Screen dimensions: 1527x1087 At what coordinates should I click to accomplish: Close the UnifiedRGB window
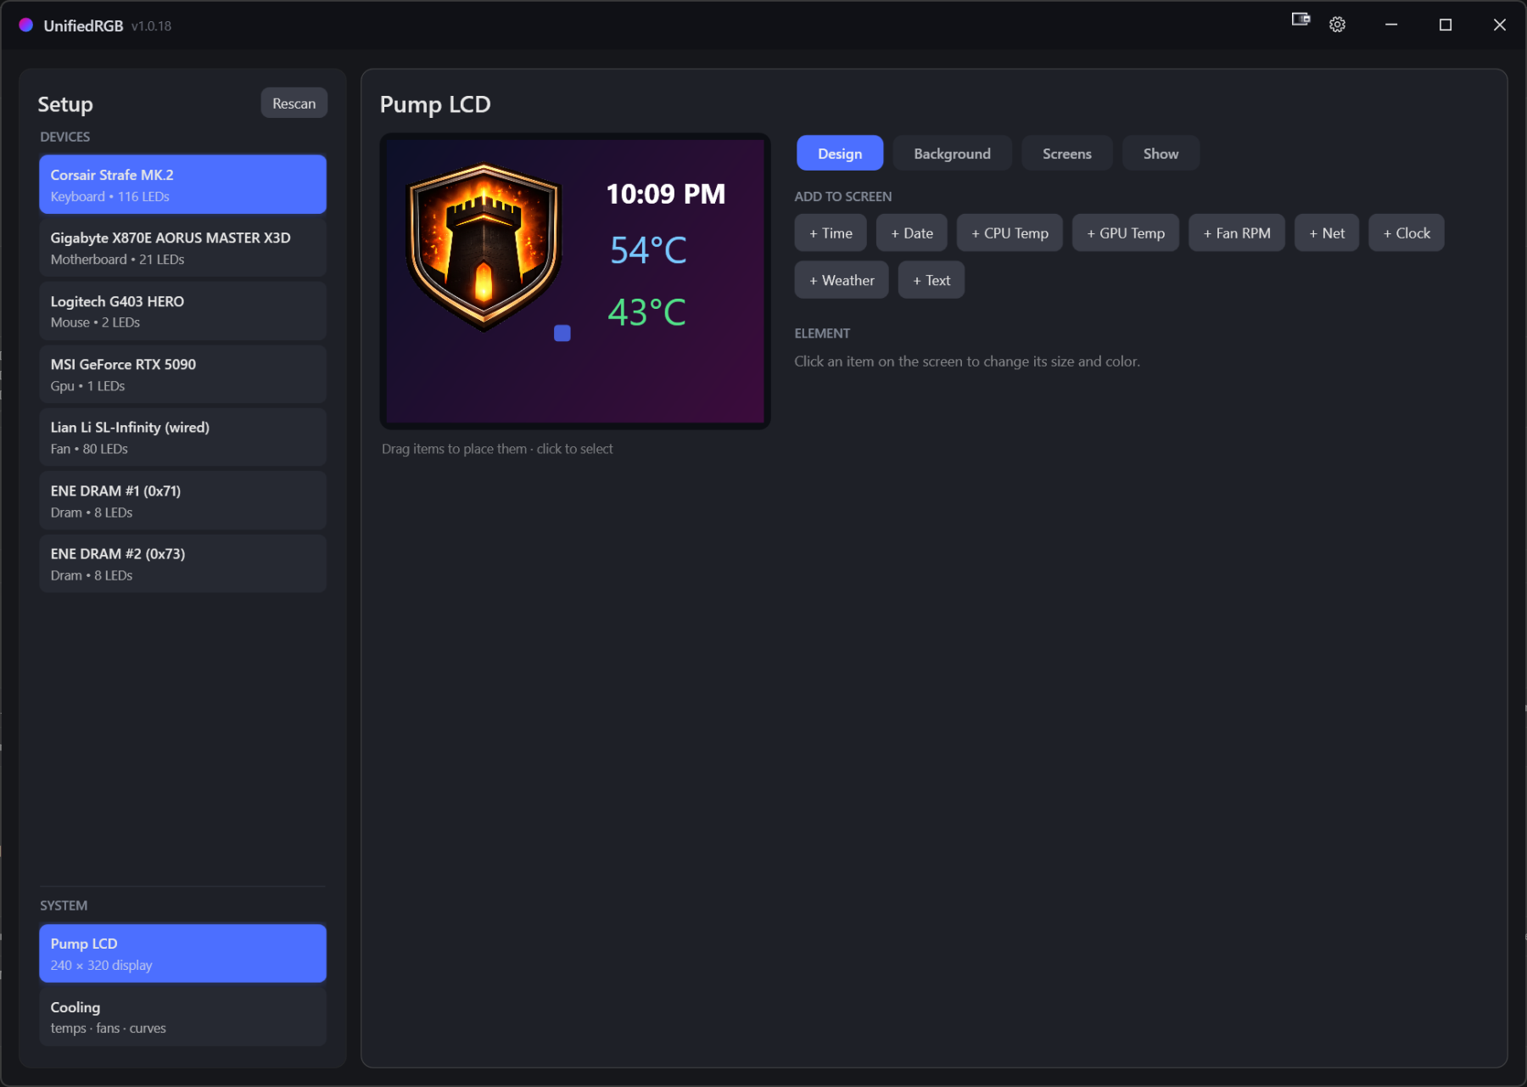click(1500, 25)
